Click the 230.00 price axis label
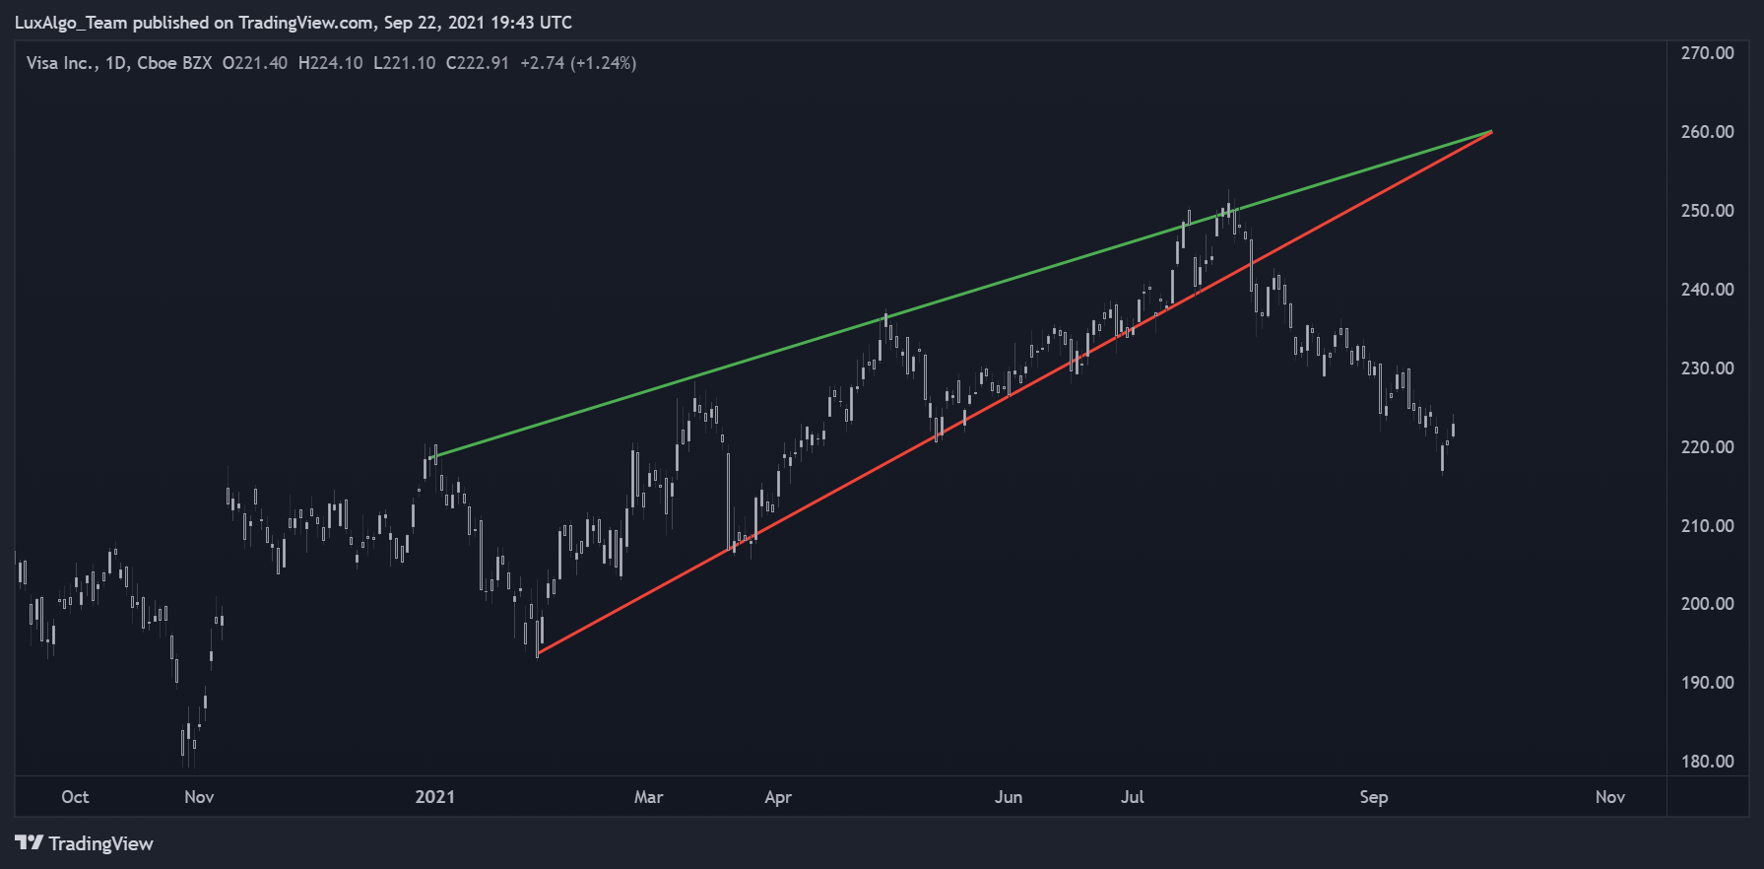The image size is (1764, 869). click(1707, 368)
